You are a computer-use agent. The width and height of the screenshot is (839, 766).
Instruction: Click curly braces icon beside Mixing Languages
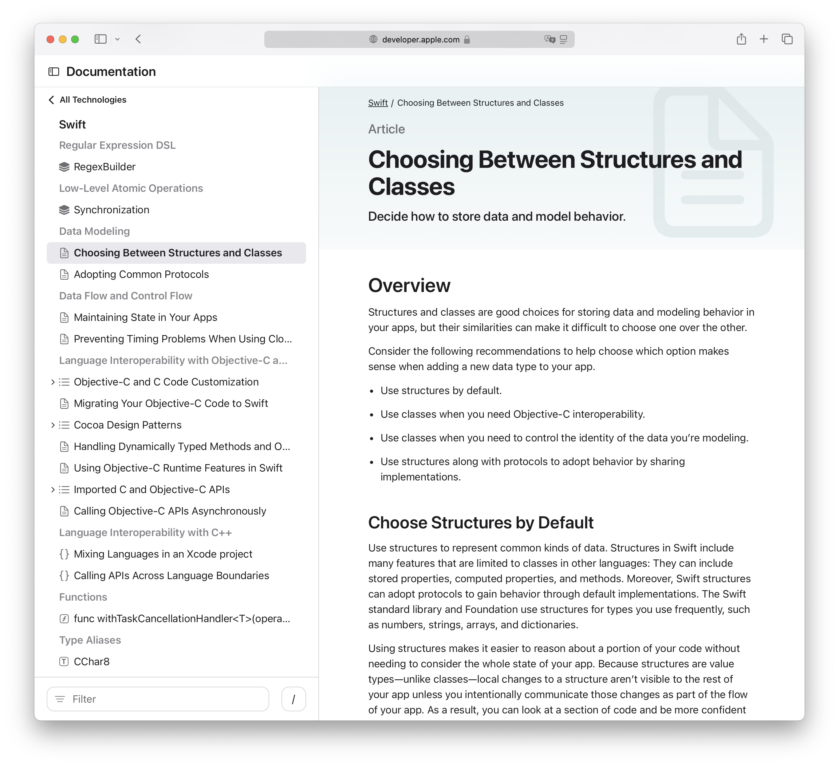coord(64,554)
